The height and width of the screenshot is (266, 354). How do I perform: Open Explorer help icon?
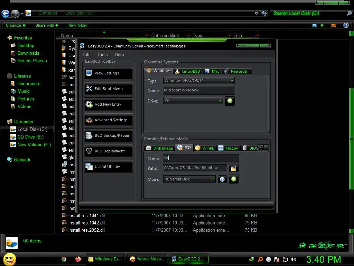click(x=346, y=25)
